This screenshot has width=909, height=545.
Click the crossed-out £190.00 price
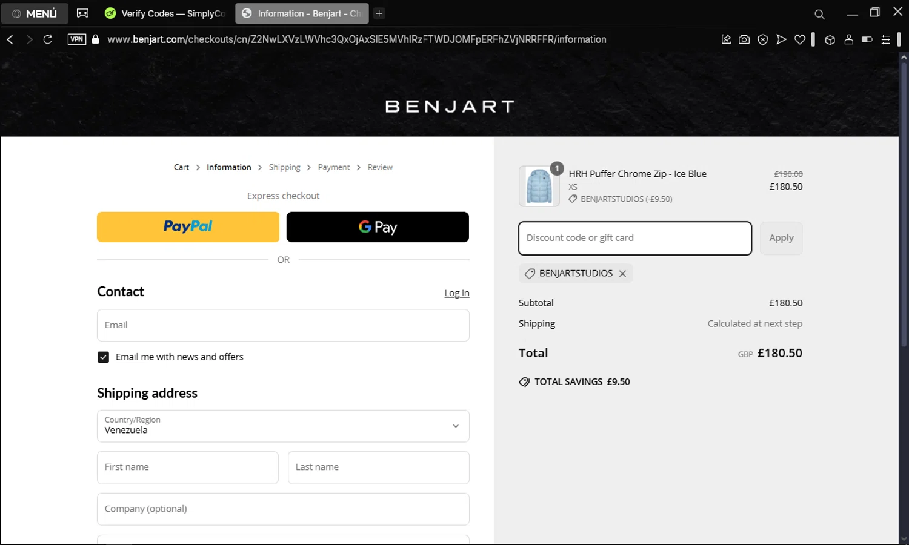788,174
